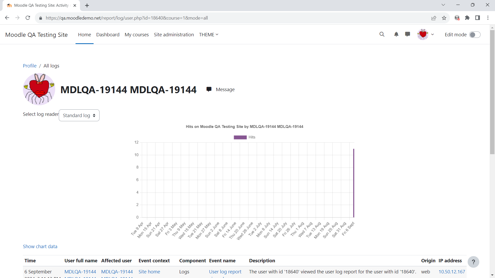Click the scrollbar down arrow
The width and height of the screenshot is (495, 278).
coord(492,275)
